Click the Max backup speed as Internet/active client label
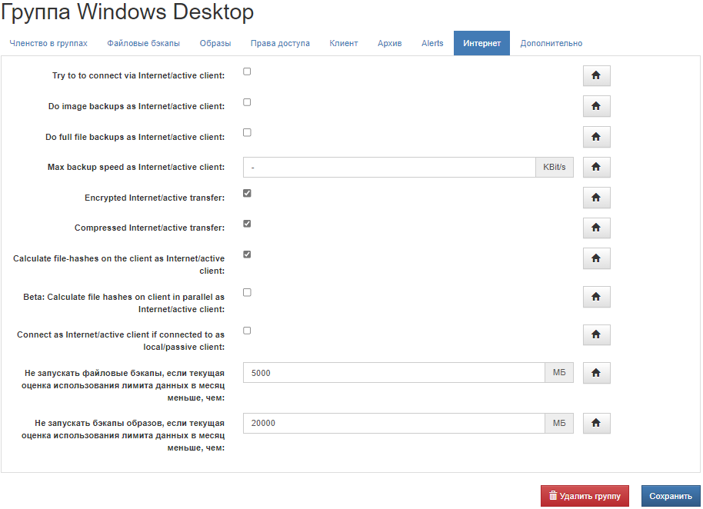 click(x=136, y=167)
